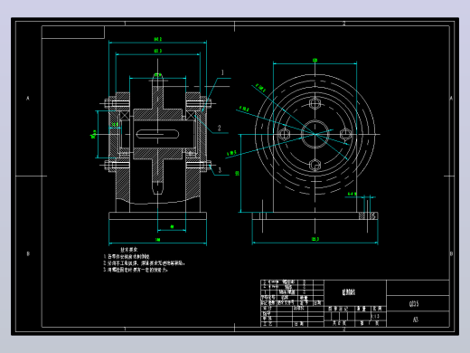The image size is (470, 353).
Task: Click zone number 2 on top border
Action: point(344,24)
